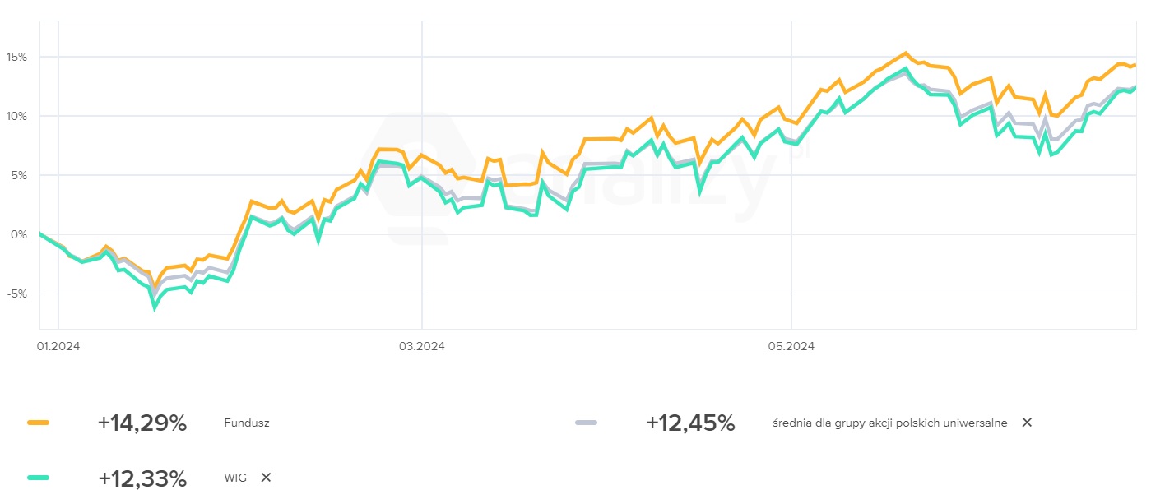Click the +12,45% group average return value
The height and width of the screenshot is (490, 1151).
tap(690, 423)
